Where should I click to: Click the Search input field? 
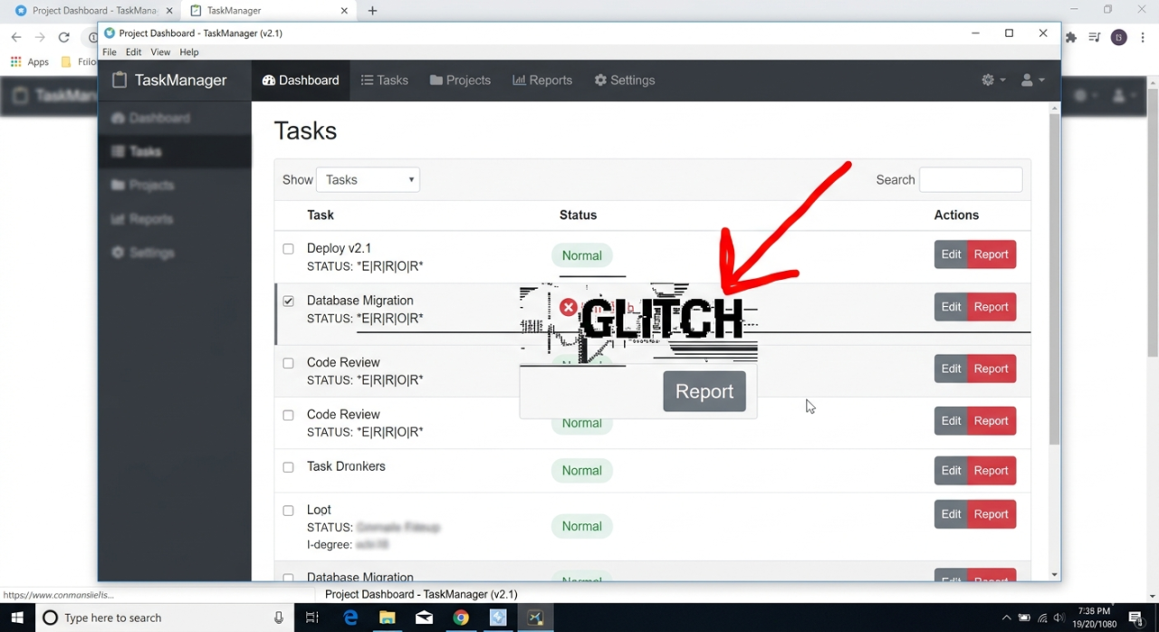tap(970, 179)
